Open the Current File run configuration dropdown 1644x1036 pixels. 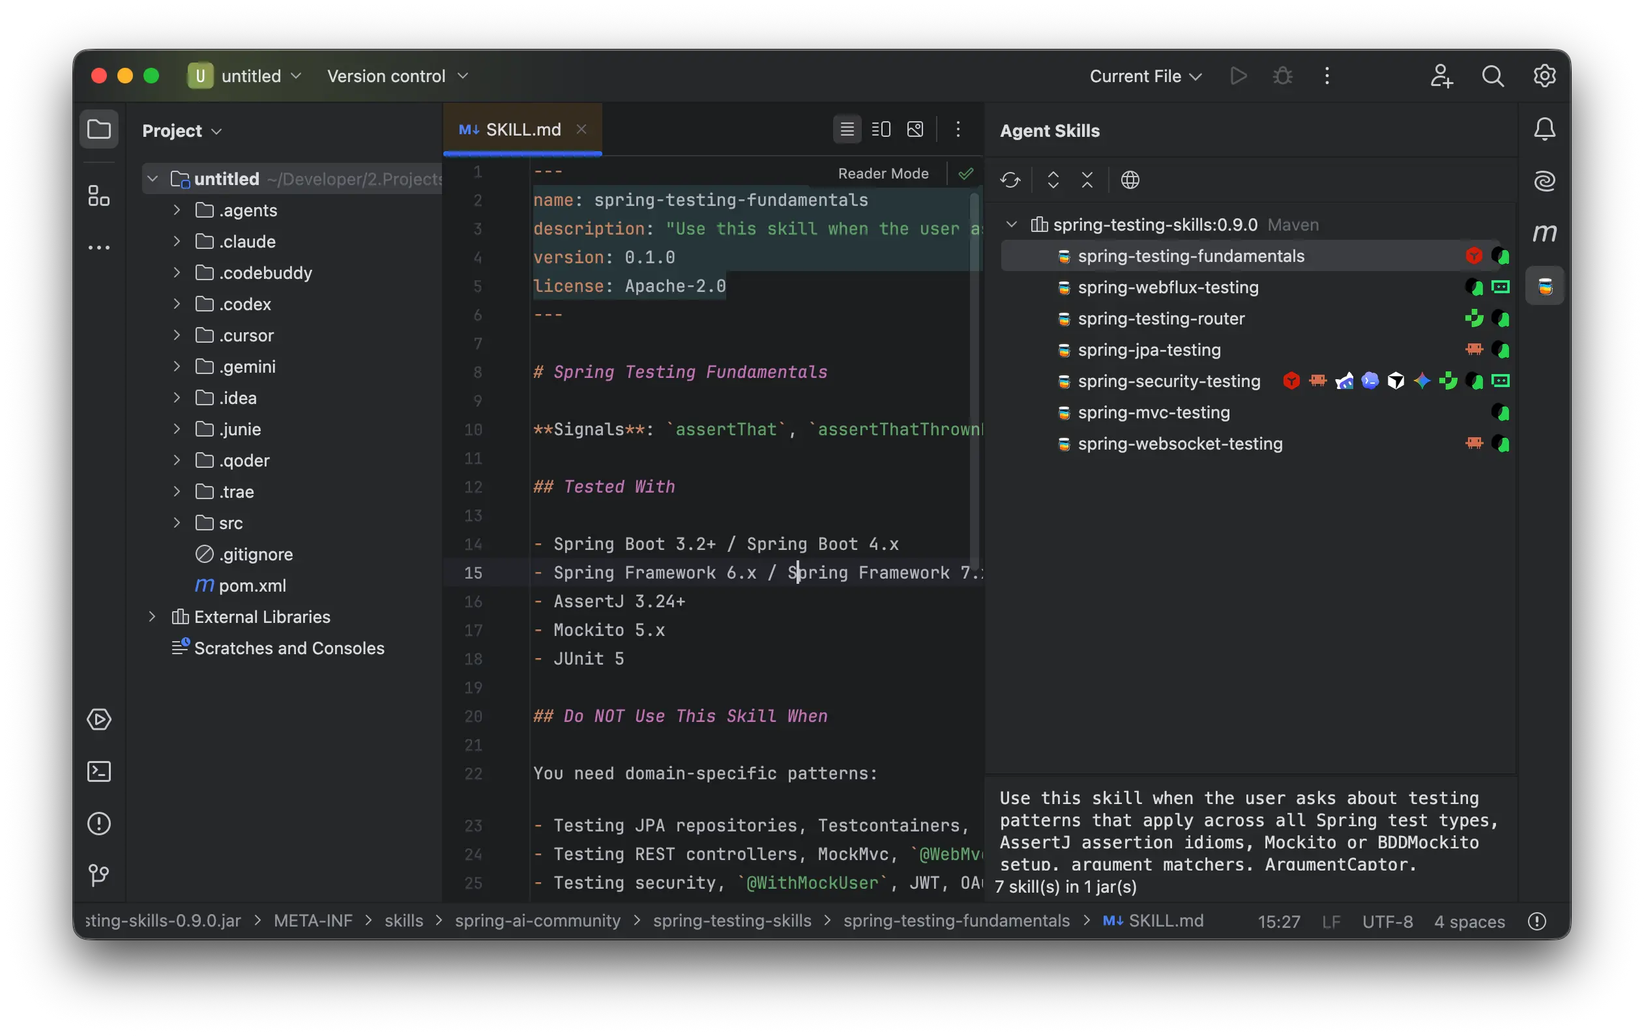1145,76
